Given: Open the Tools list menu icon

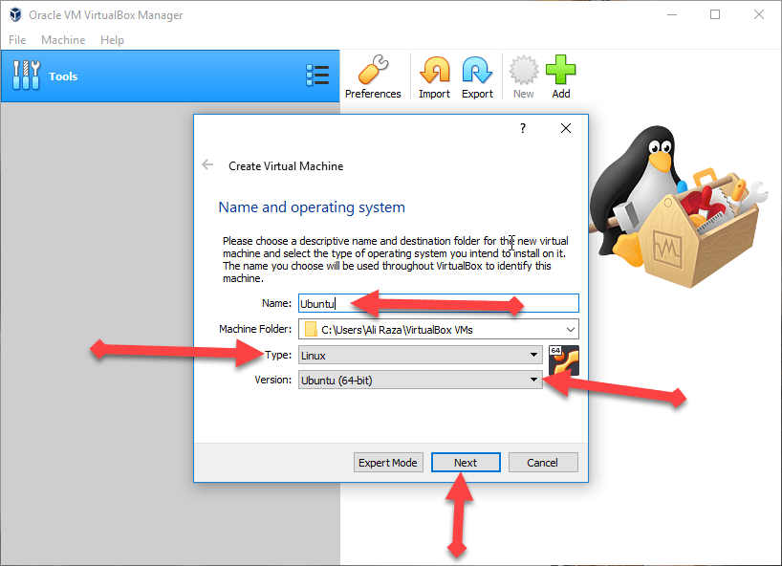Looking at the screenshot, I should (x=317, y=76).
